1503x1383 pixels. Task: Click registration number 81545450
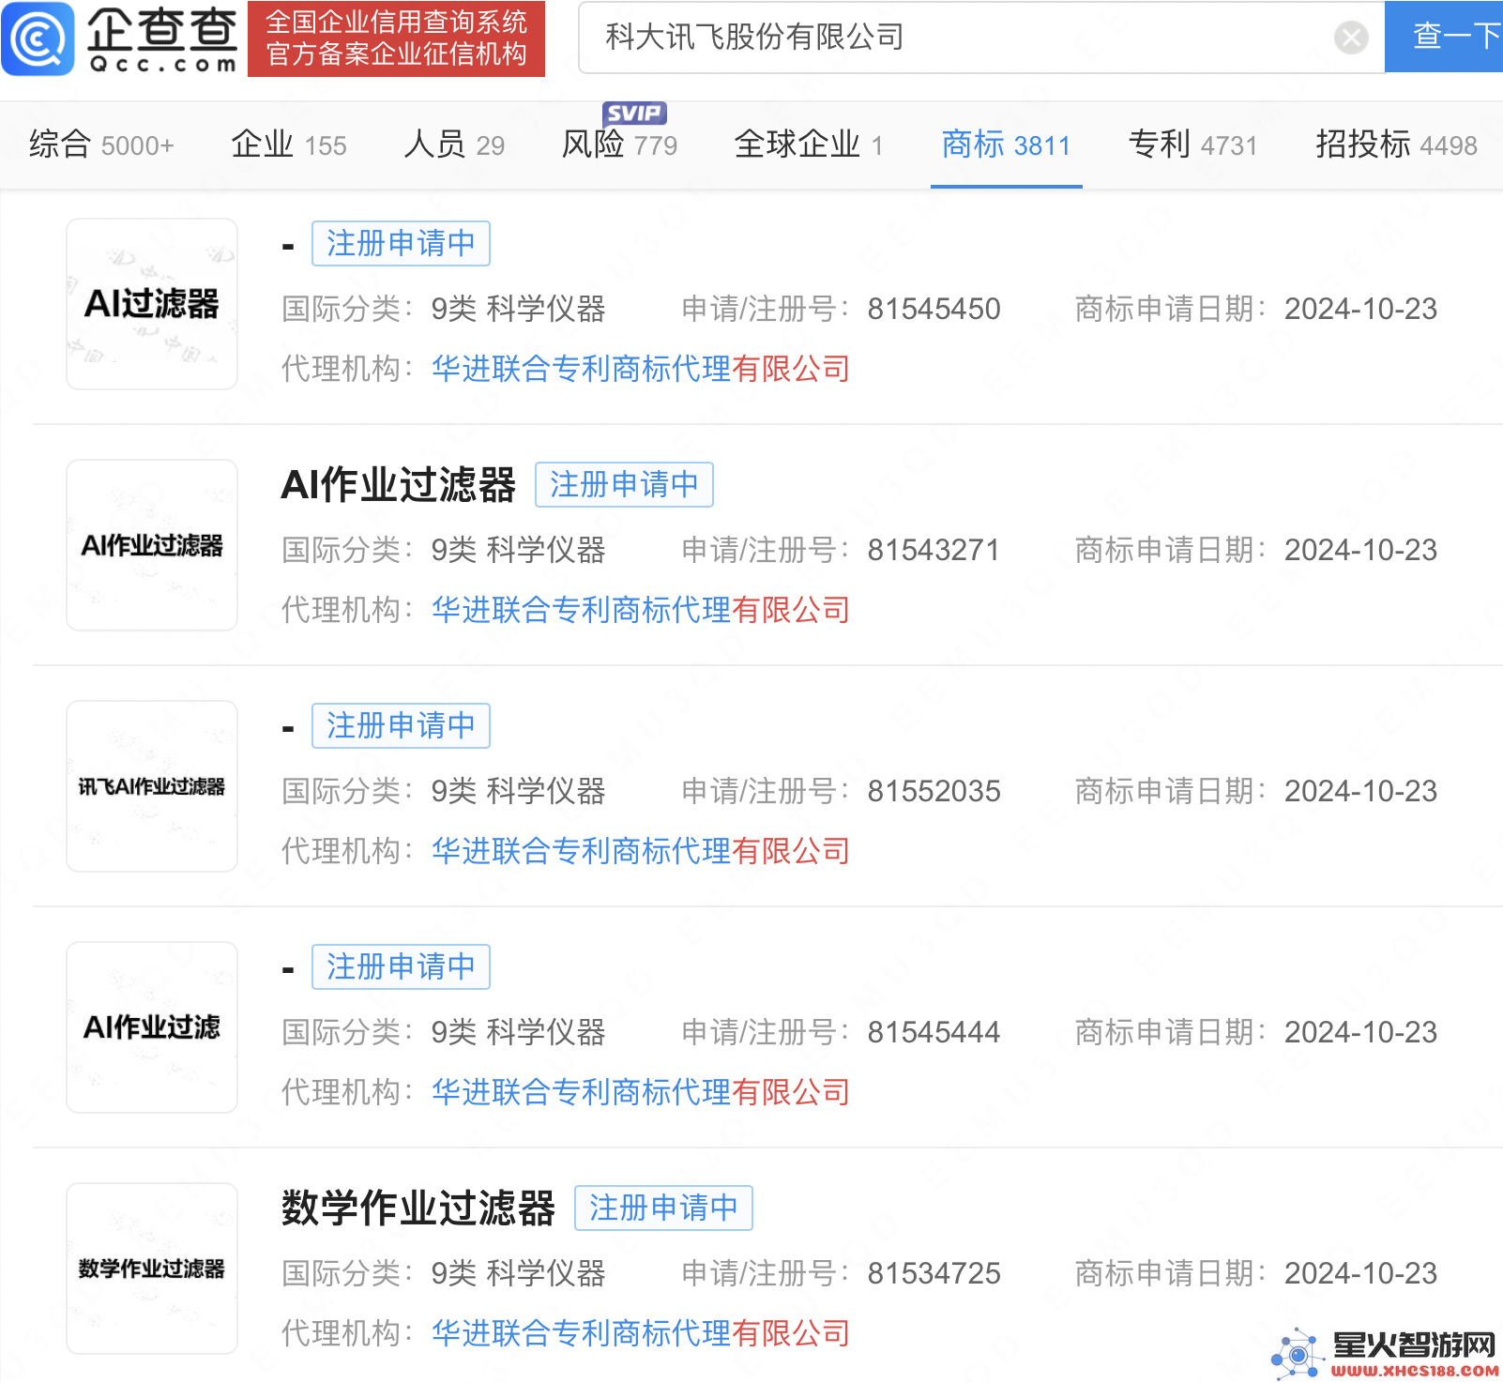[x=934, y=309]
